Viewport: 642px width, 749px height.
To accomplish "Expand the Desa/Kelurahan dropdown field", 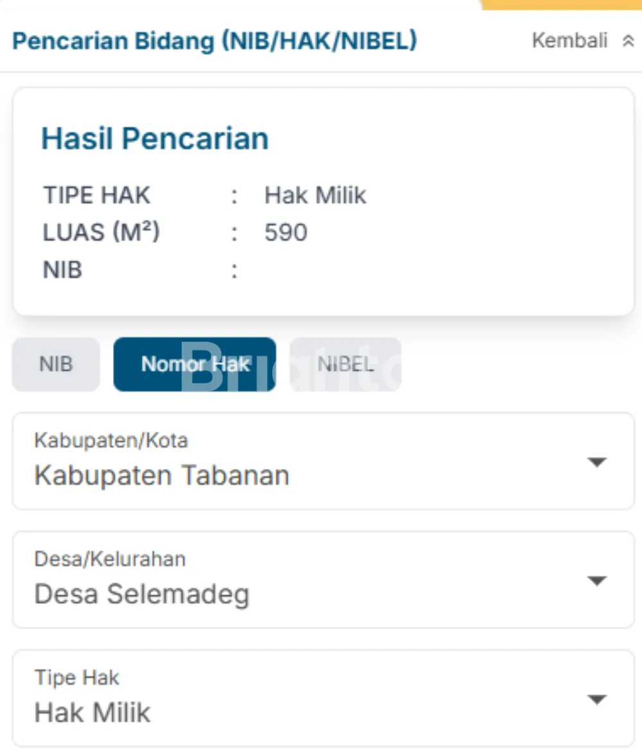I will 323,579.
